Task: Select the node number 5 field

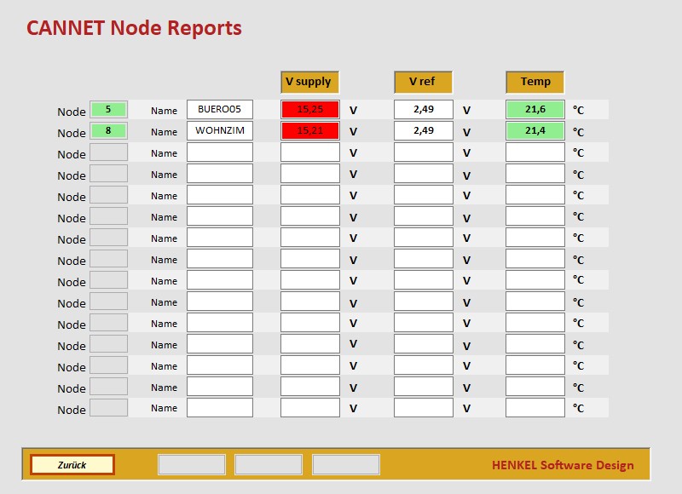Action: click(108, 109)
